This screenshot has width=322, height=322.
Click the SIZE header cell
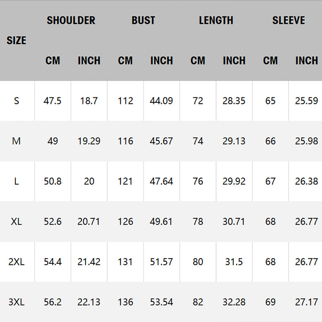point(17,40)
